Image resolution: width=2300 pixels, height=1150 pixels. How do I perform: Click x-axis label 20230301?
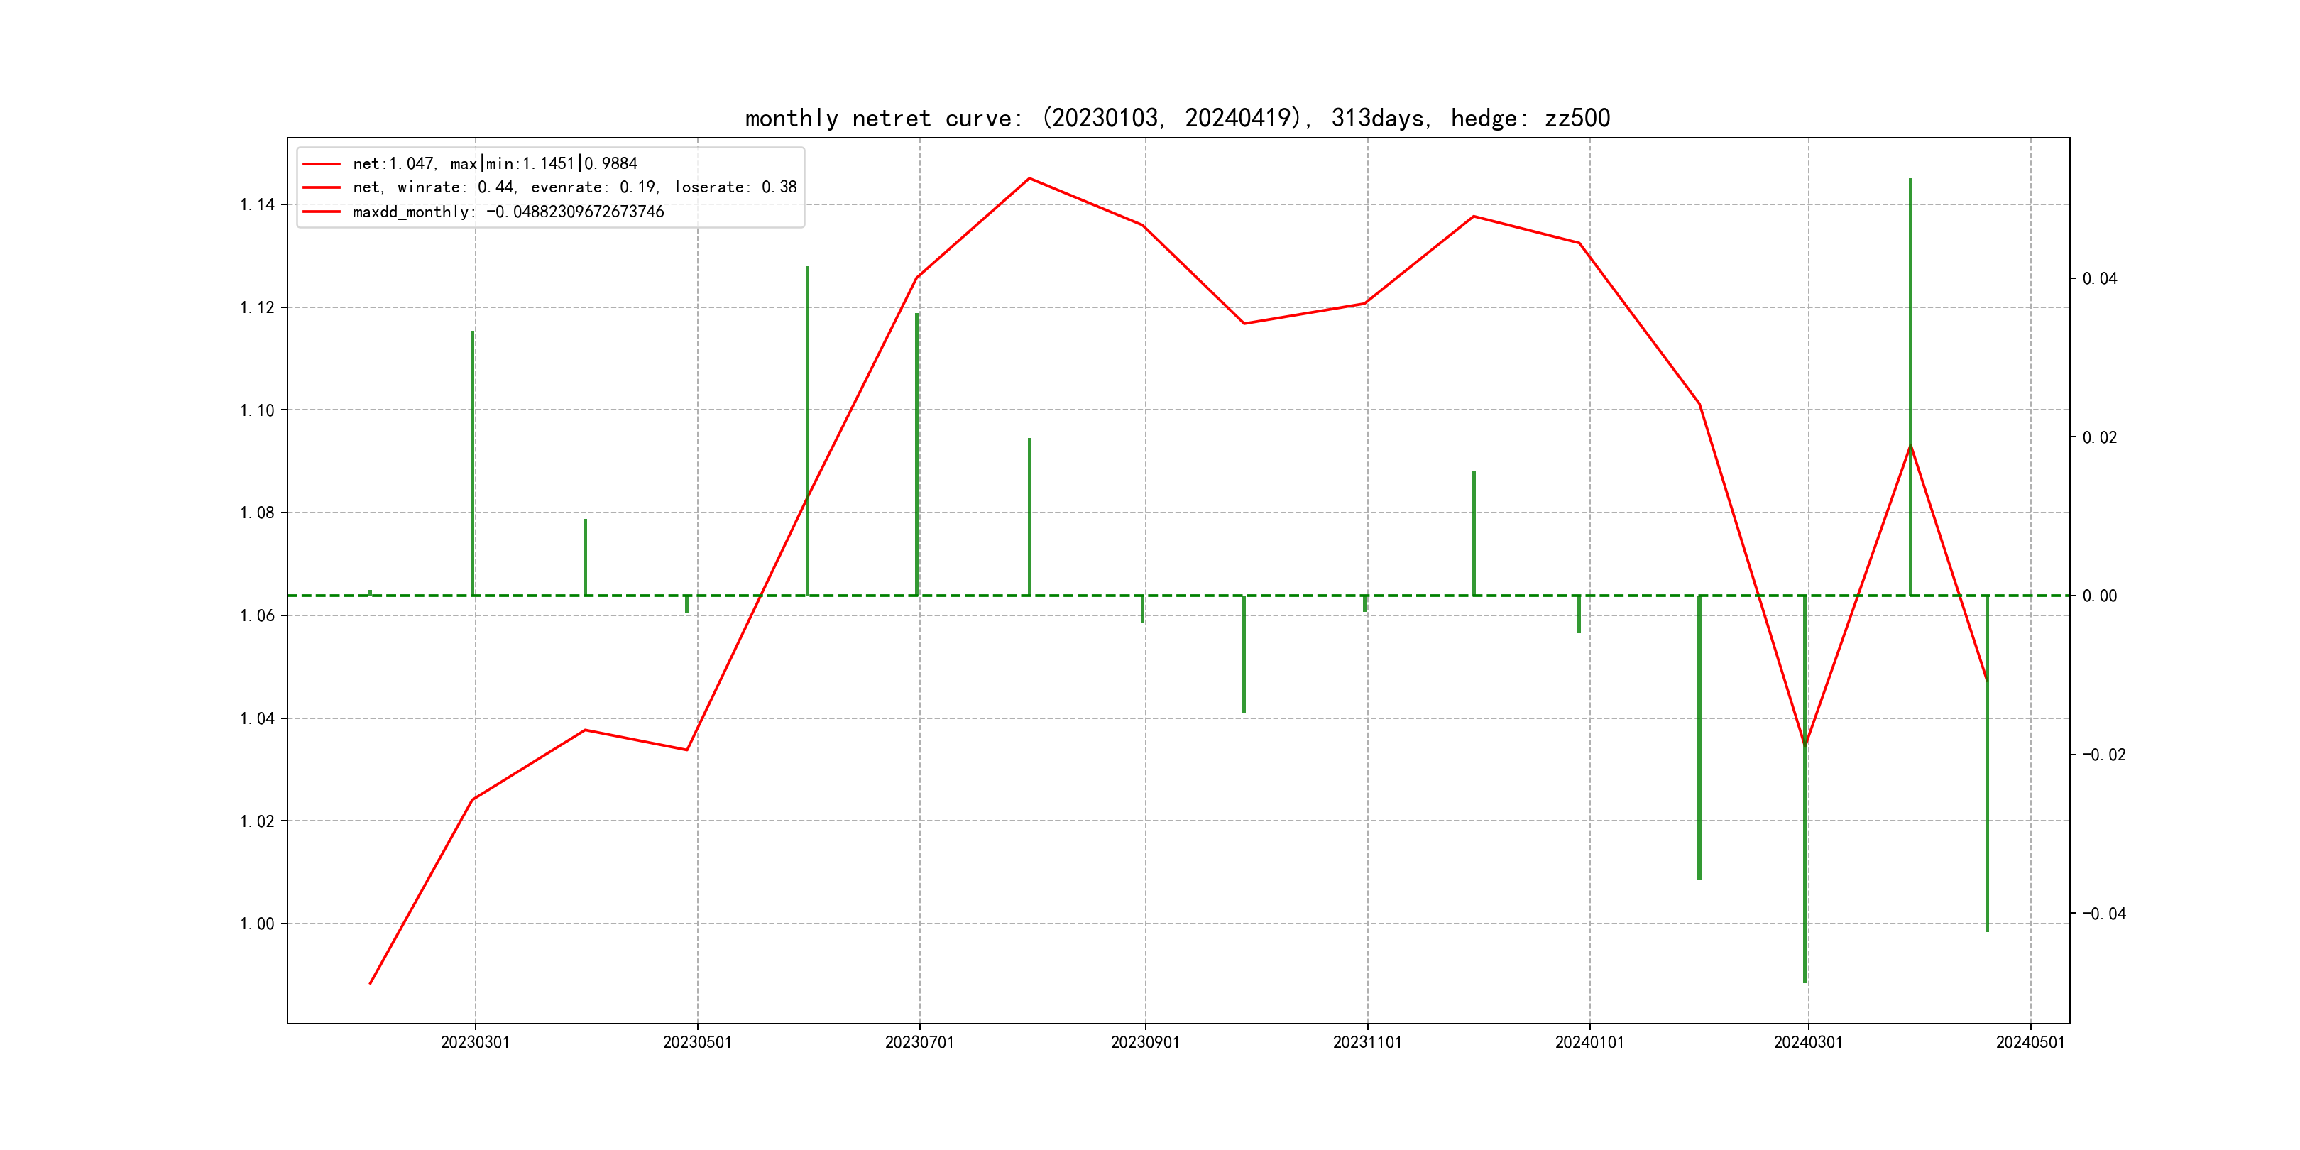click(x=475, y=1043)
